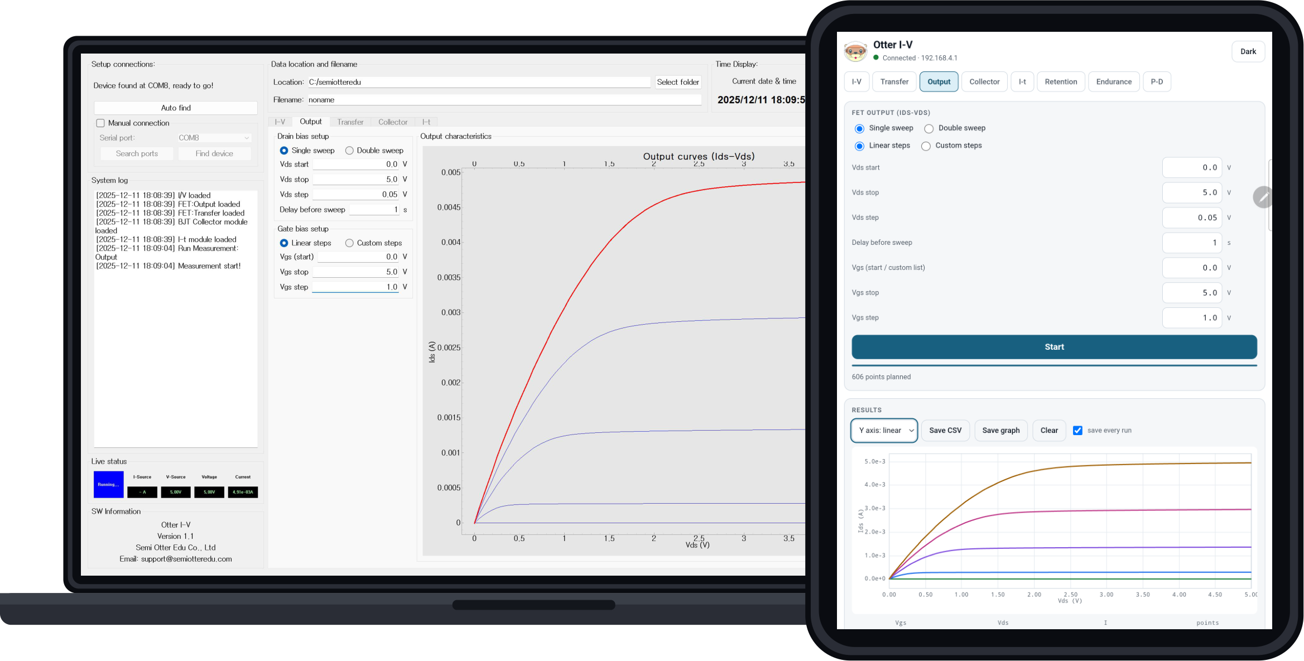Open the Y axis: linear dropdown
Viewport: 1304px width, 661px height.
tap(884, 431)
